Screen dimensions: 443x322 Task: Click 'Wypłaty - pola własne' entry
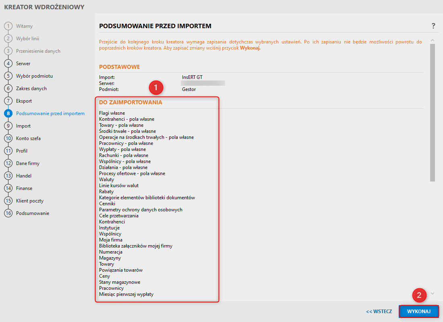pos(122,149)
